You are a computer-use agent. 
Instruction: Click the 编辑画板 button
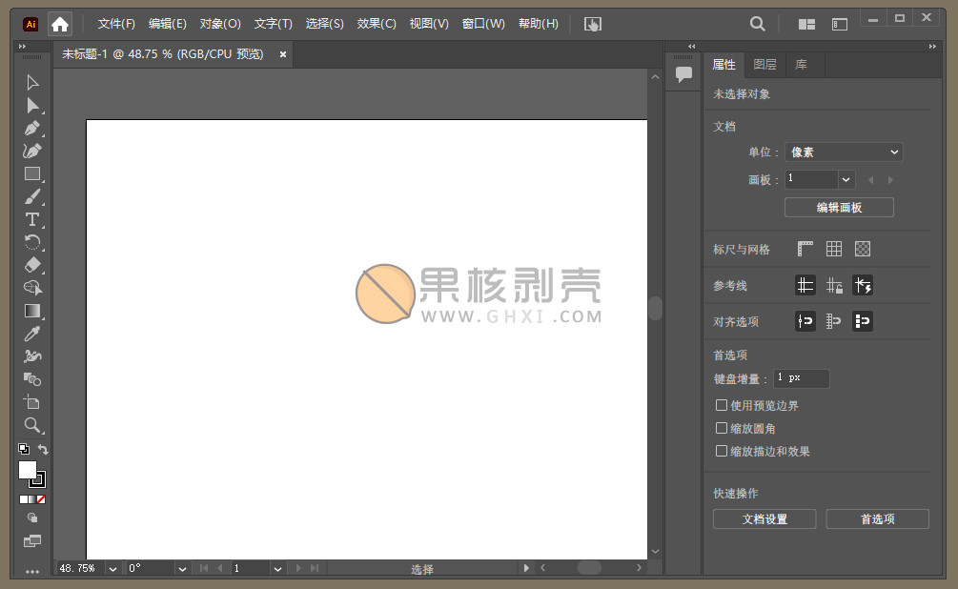[x=839, y=208]
